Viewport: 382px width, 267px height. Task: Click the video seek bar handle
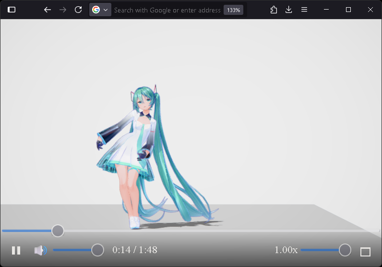pyautogui.click(x=58, y=231)
